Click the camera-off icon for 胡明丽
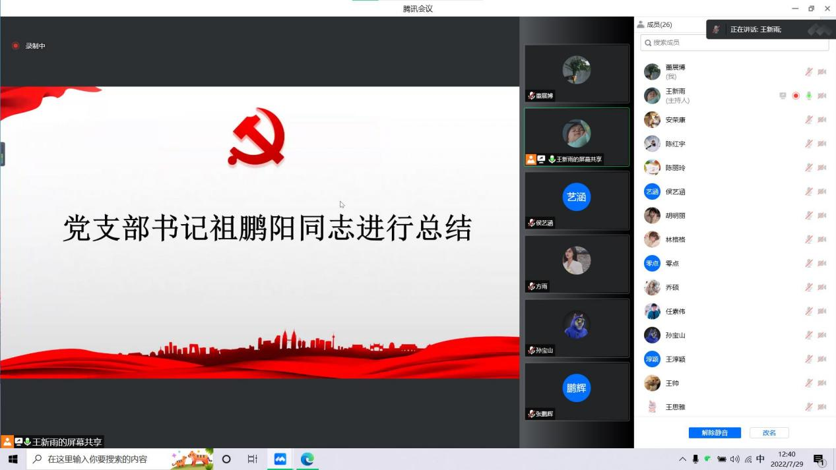The image size is (836, 470). (x=822, y=216)
